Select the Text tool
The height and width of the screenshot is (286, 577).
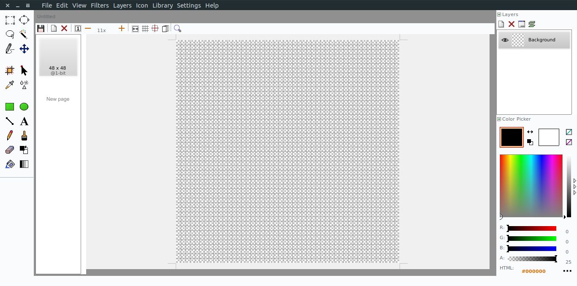coord(24,121)
